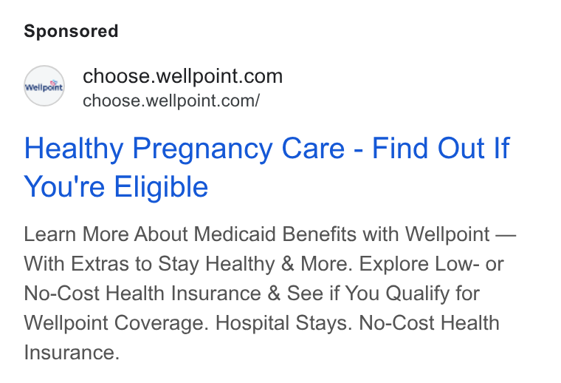Click "No-Cost Health Insurance &" at line start
The image size is (561, 383).
(x=152, y=294)
